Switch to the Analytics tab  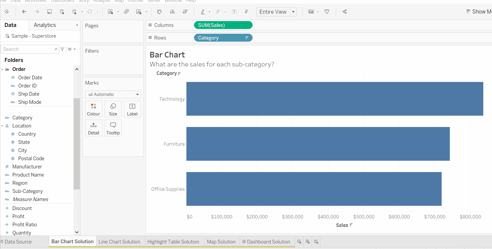pyautogui.click(x=45, y=25)
